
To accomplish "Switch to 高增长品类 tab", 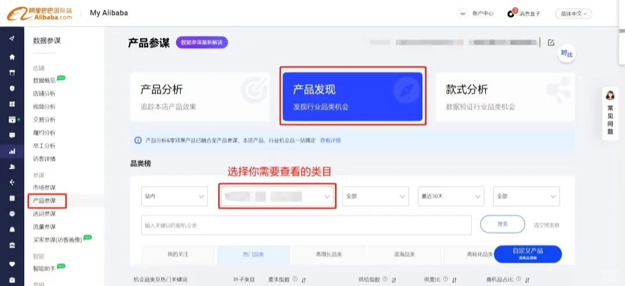I will click(x=329, y=255).
